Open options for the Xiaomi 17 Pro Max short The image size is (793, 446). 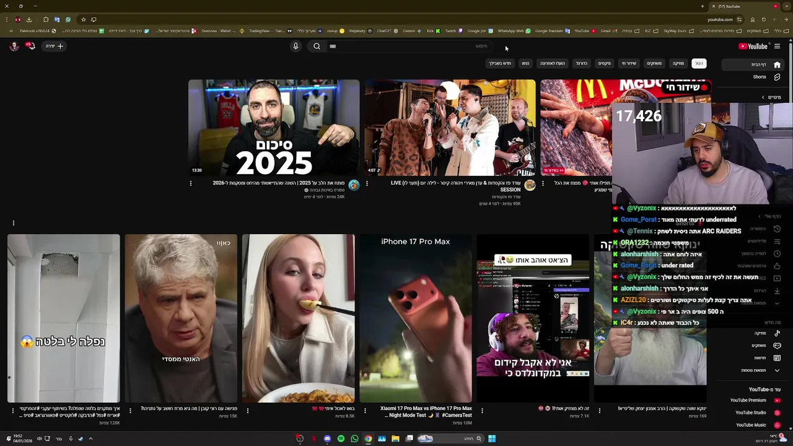coord(365,410)
